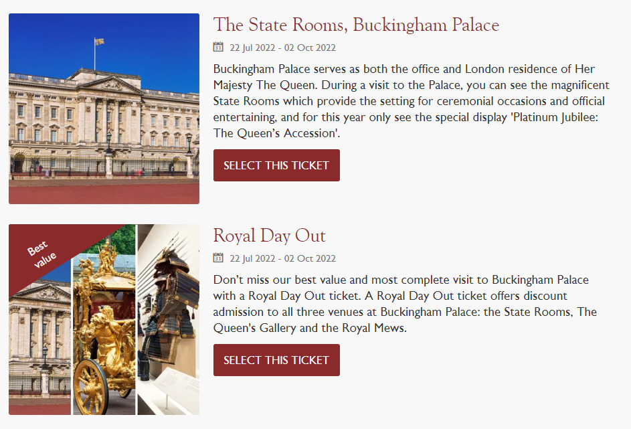The height and width of the screenshot is (429, 631).
Task: Click the calendar icon under The State Rooms title
Action: coord(218,47)
